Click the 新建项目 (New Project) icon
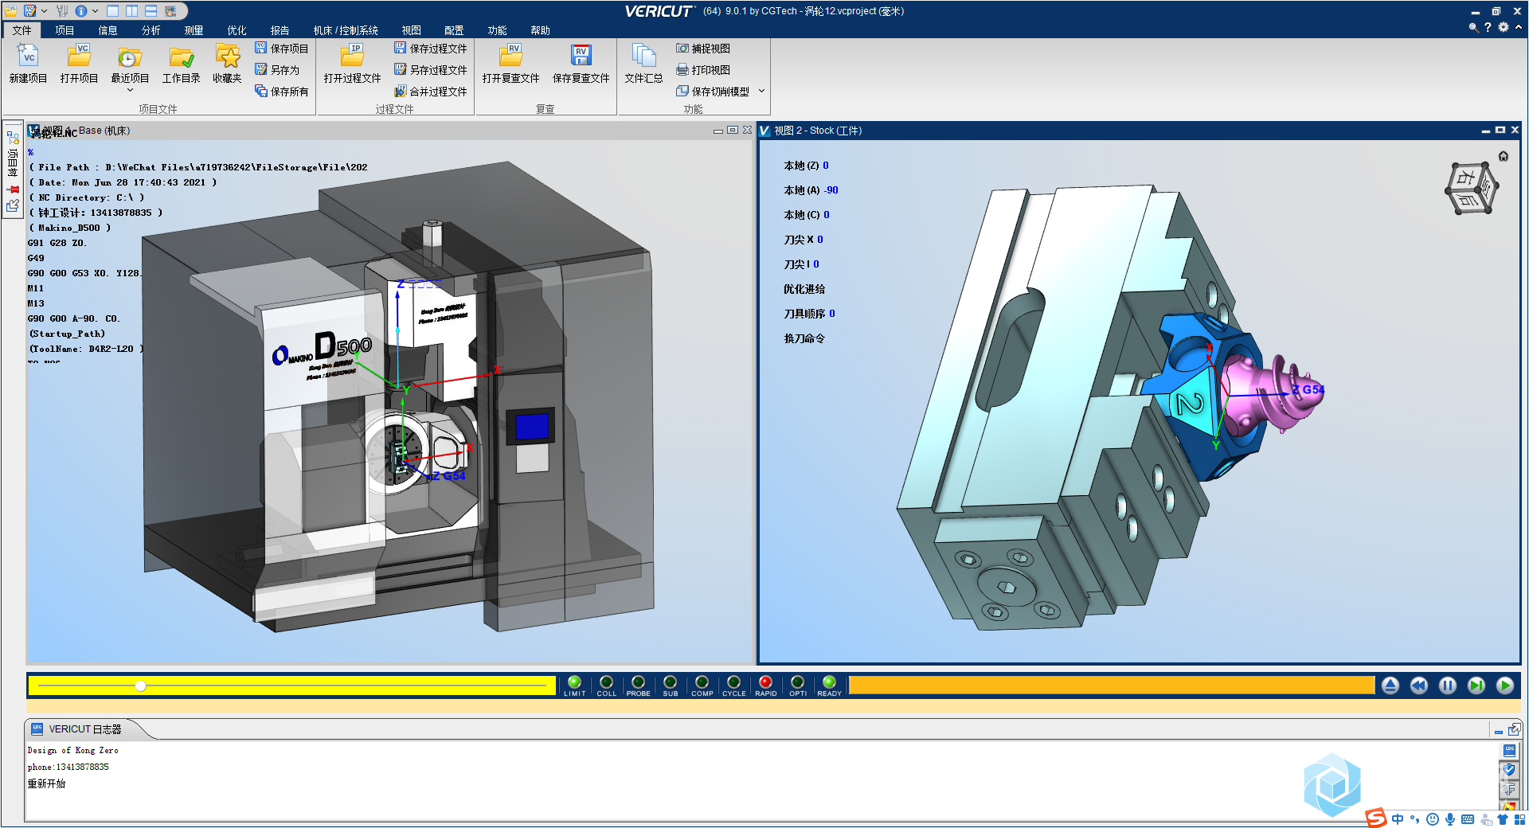Image resolution: width=1529 pixels, height=828 pixels. tap(29, 56)
